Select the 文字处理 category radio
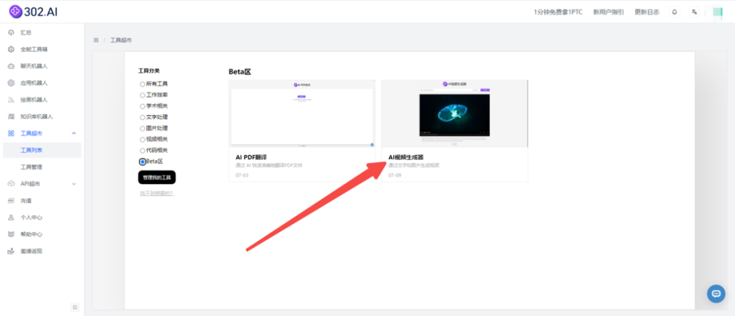The height and width of the screenshot is (316, 735). (x=142, y=118)
